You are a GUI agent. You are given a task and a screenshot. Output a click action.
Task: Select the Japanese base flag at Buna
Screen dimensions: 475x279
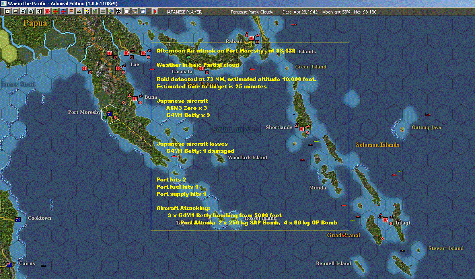click(135, 99)
